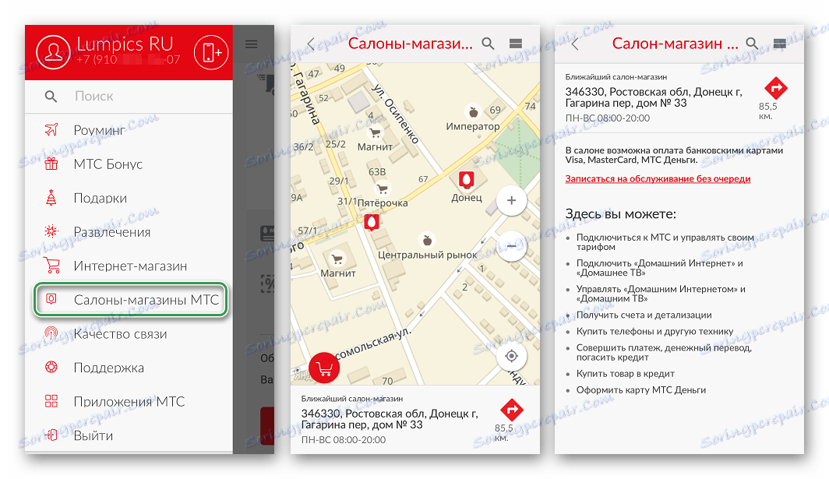The image size is (829, 479).
Task: Open route directions in map bottom card
Action: [x=511, y=409]
